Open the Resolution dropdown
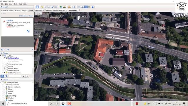The image size is (188, 106). [56, 10]
